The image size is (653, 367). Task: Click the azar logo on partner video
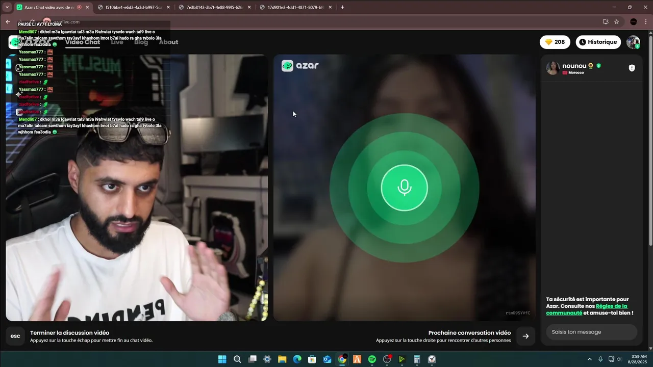tap(300, 65)
